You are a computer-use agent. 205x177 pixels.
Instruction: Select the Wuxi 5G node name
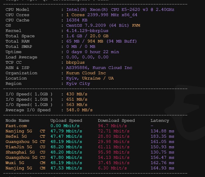coord(15,163)
